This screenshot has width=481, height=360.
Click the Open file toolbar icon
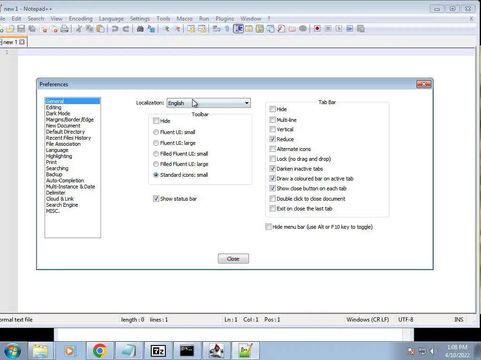pos(10,29)
